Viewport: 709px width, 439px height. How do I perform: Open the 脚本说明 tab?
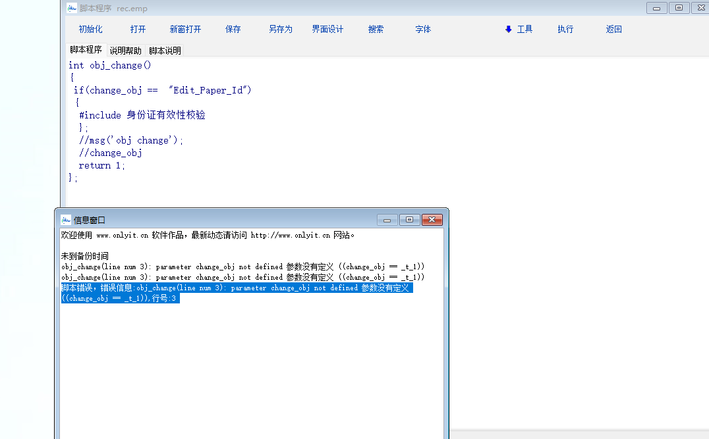tap(165, 51)
